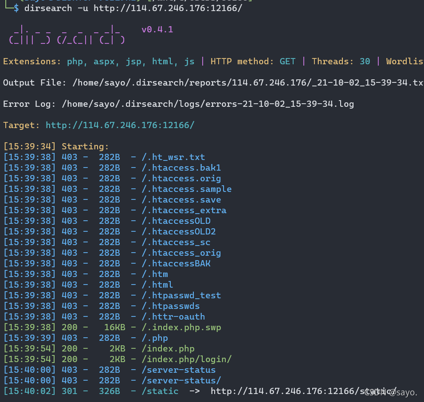424x402 pixels.
Task: Click the v0.4.1 version label
Action: (157, 29)
